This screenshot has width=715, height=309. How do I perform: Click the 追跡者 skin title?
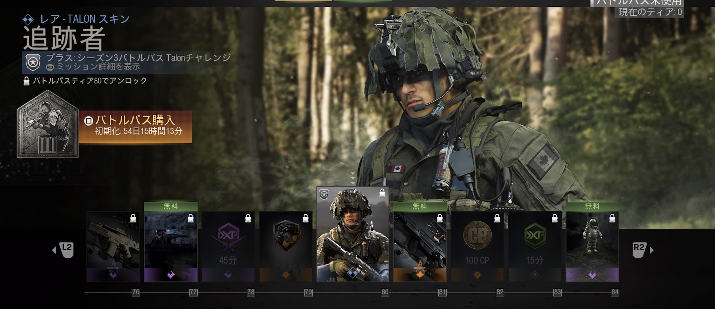[x=64, y=38]
